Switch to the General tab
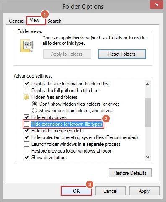 coord(16,21)
